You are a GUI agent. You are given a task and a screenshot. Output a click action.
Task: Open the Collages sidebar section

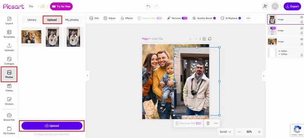click(9, 61)
